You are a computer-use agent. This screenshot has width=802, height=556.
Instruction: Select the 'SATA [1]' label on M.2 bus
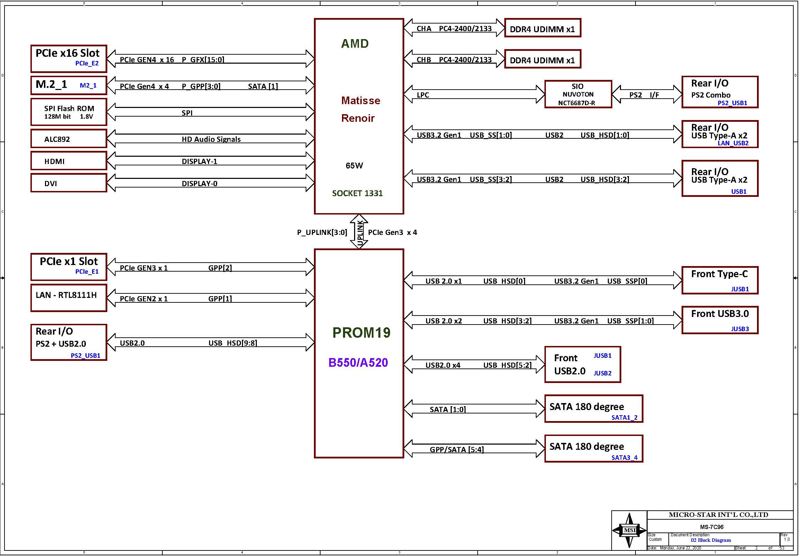tap(263, 86)
